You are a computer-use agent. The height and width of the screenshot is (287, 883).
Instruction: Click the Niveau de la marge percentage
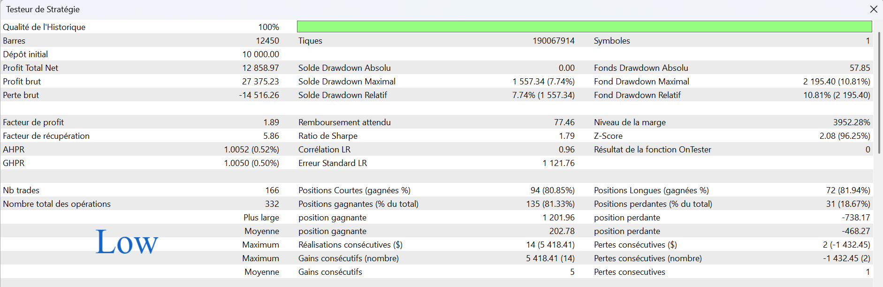[x=851, y=122]
